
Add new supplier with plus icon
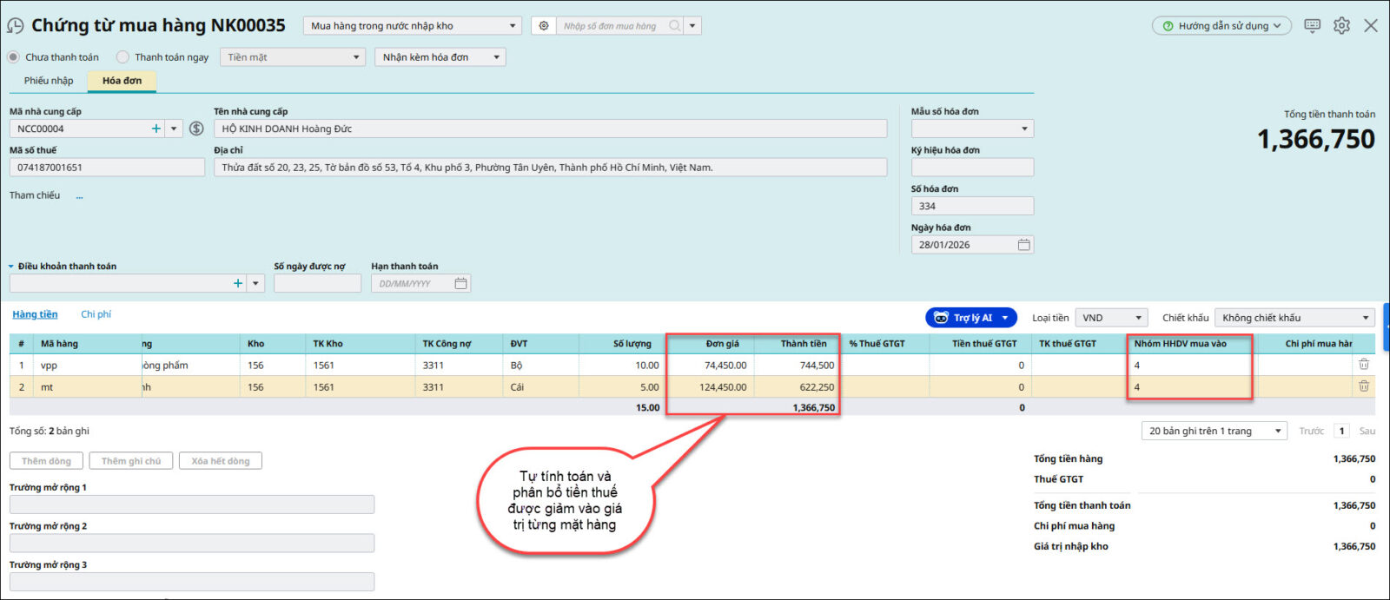(156, 129)
